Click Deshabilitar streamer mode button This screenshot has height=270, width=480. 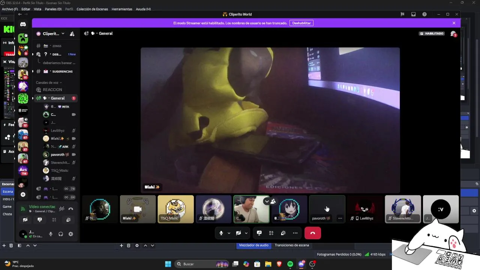pyautogui.click(x=301, y=23)
